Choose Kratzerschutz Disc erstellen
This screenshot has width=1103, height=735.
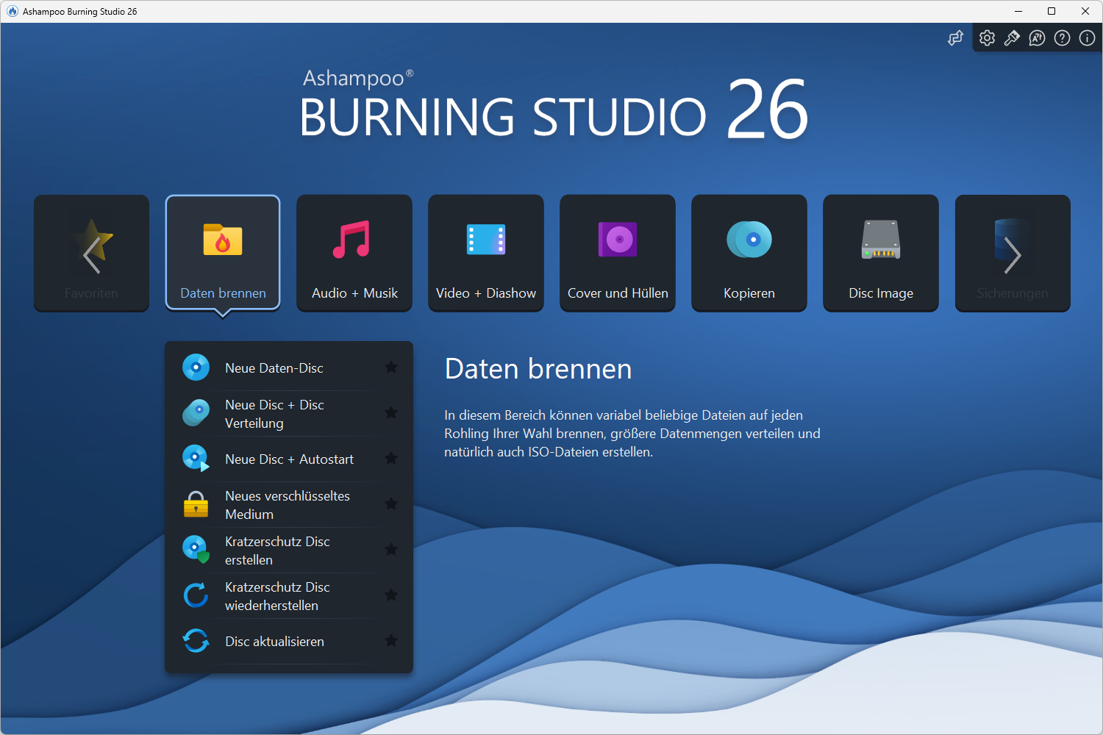(289, 551)
